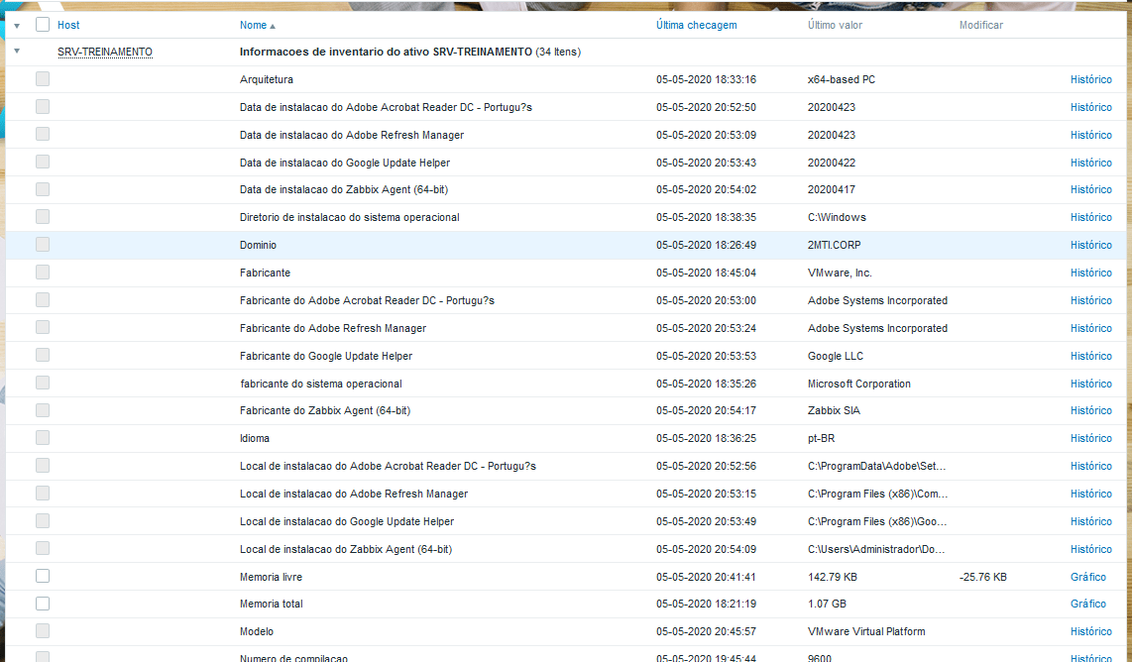The width and height of the screenshot is (1132, 662).
Task: Click the value 'Zabbix SIA'
Action: coord(834,410)
